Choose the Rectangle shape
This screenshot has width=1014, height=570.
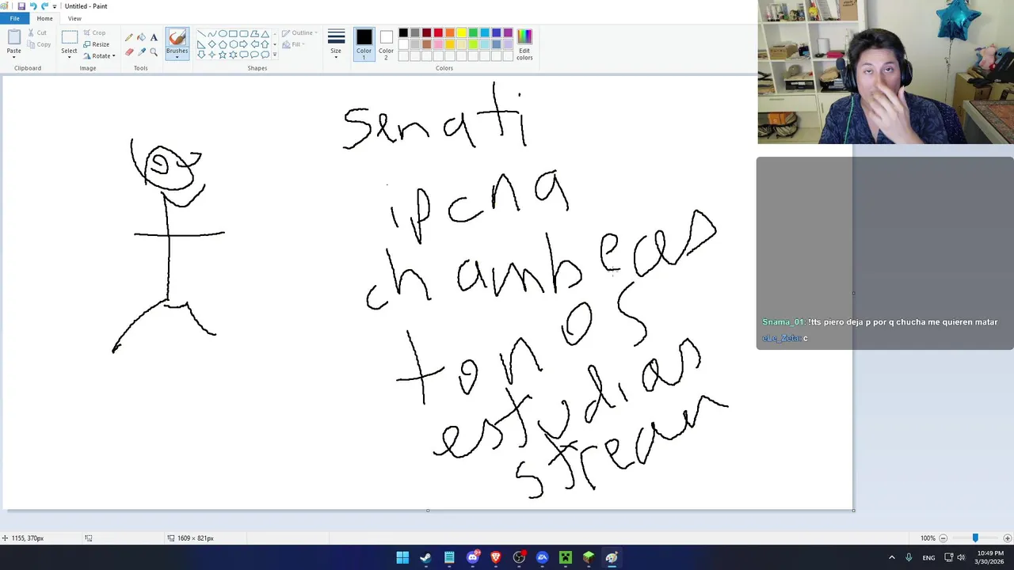[233, 34]
